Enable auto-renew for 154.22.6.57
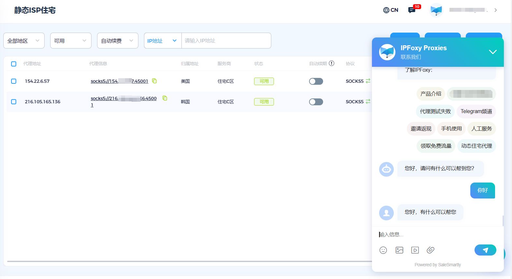Screen dimensions: 512x279 [x=316, y=81]
